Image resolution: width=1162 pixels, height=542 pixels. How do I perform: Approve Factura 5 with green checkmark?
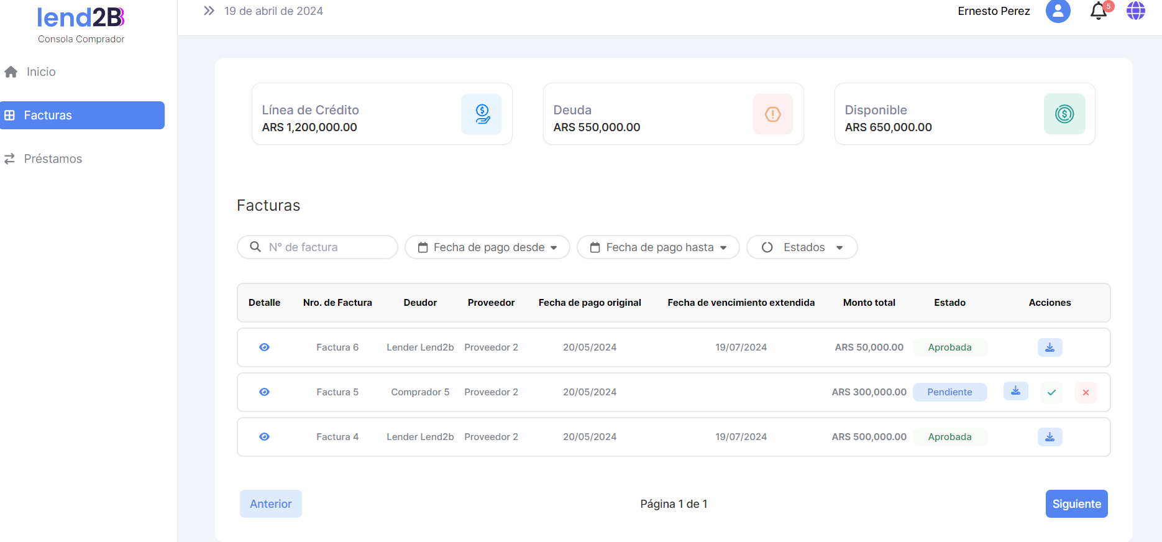coord(1051,392)
